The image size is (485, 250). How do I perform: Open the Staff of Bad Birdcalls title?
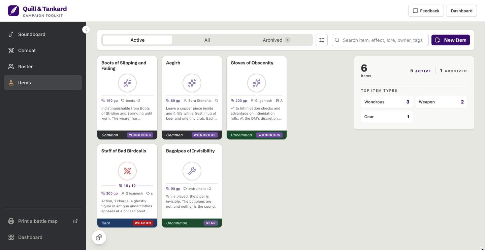[x=124, y=151]
